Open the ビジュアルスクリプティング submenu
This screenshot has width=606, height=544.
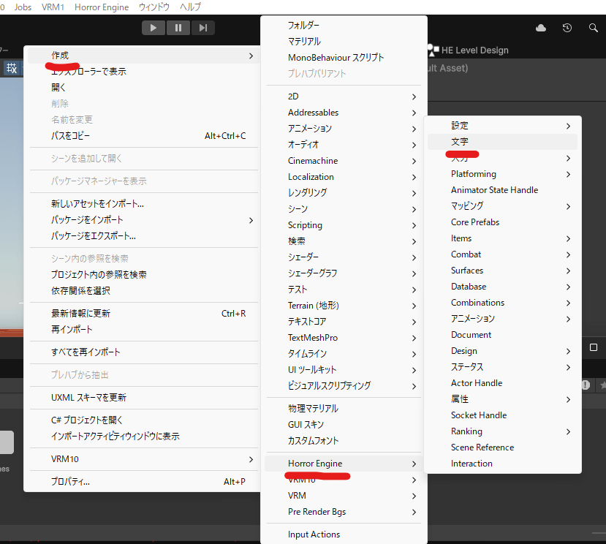tap(344, 386)
